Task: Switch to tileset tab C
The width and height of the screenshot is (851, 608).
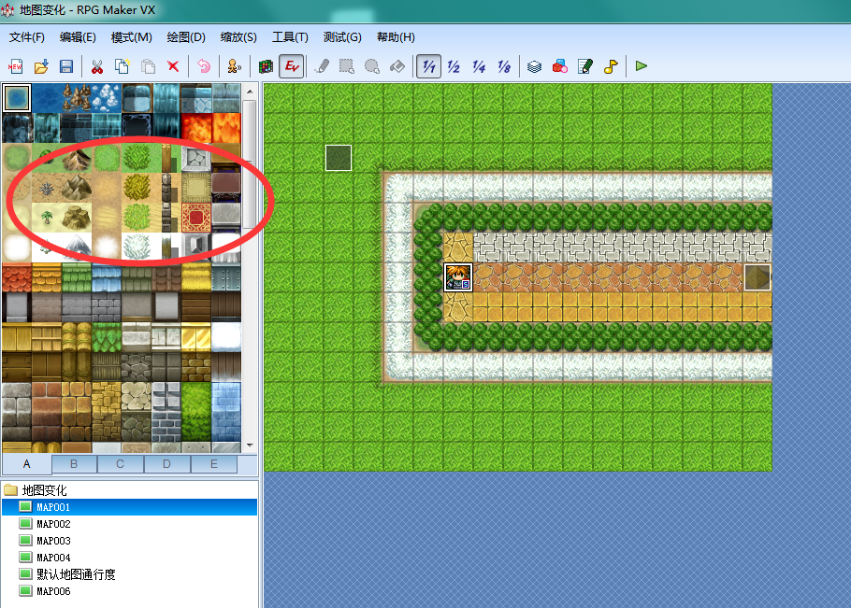Action: tap(121, 464)
